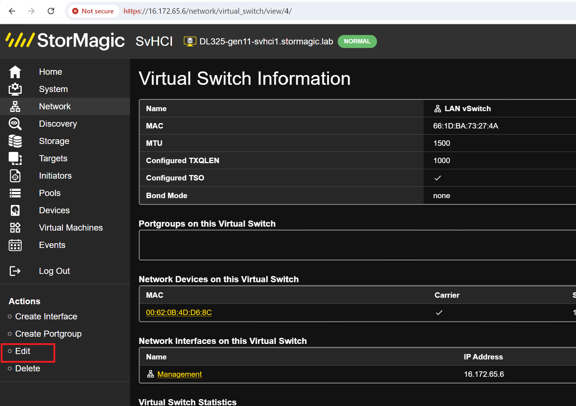Click the Create Interface action

pyautogui.click(x=46, y=316)
